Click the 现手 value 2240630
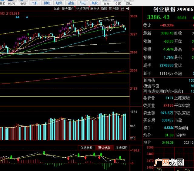 coord(166,65)
